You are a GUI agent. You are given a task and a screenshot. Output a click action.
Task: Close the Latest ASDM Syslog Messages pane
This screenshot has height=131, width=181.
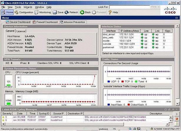[177, 109]
